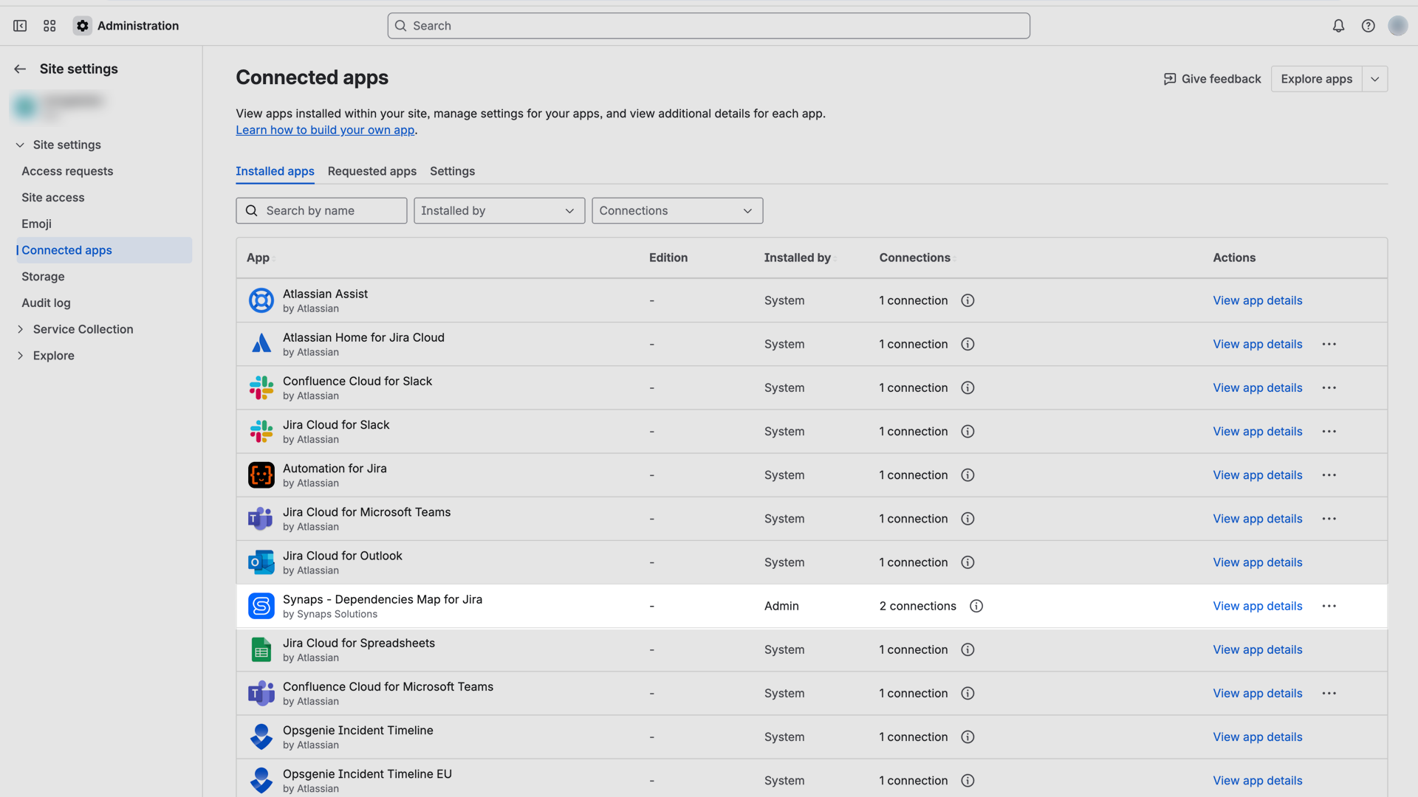
Task: Open Audit log in sidebar
Action: (x=46, y=303)
